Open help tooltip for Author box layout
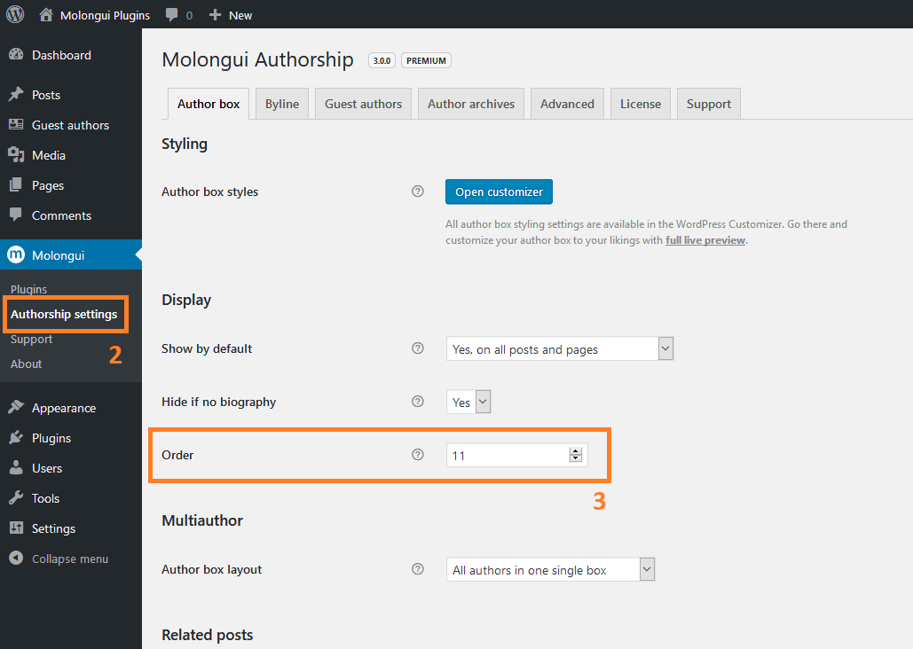 pyautogui.click(x=418, y=569)
